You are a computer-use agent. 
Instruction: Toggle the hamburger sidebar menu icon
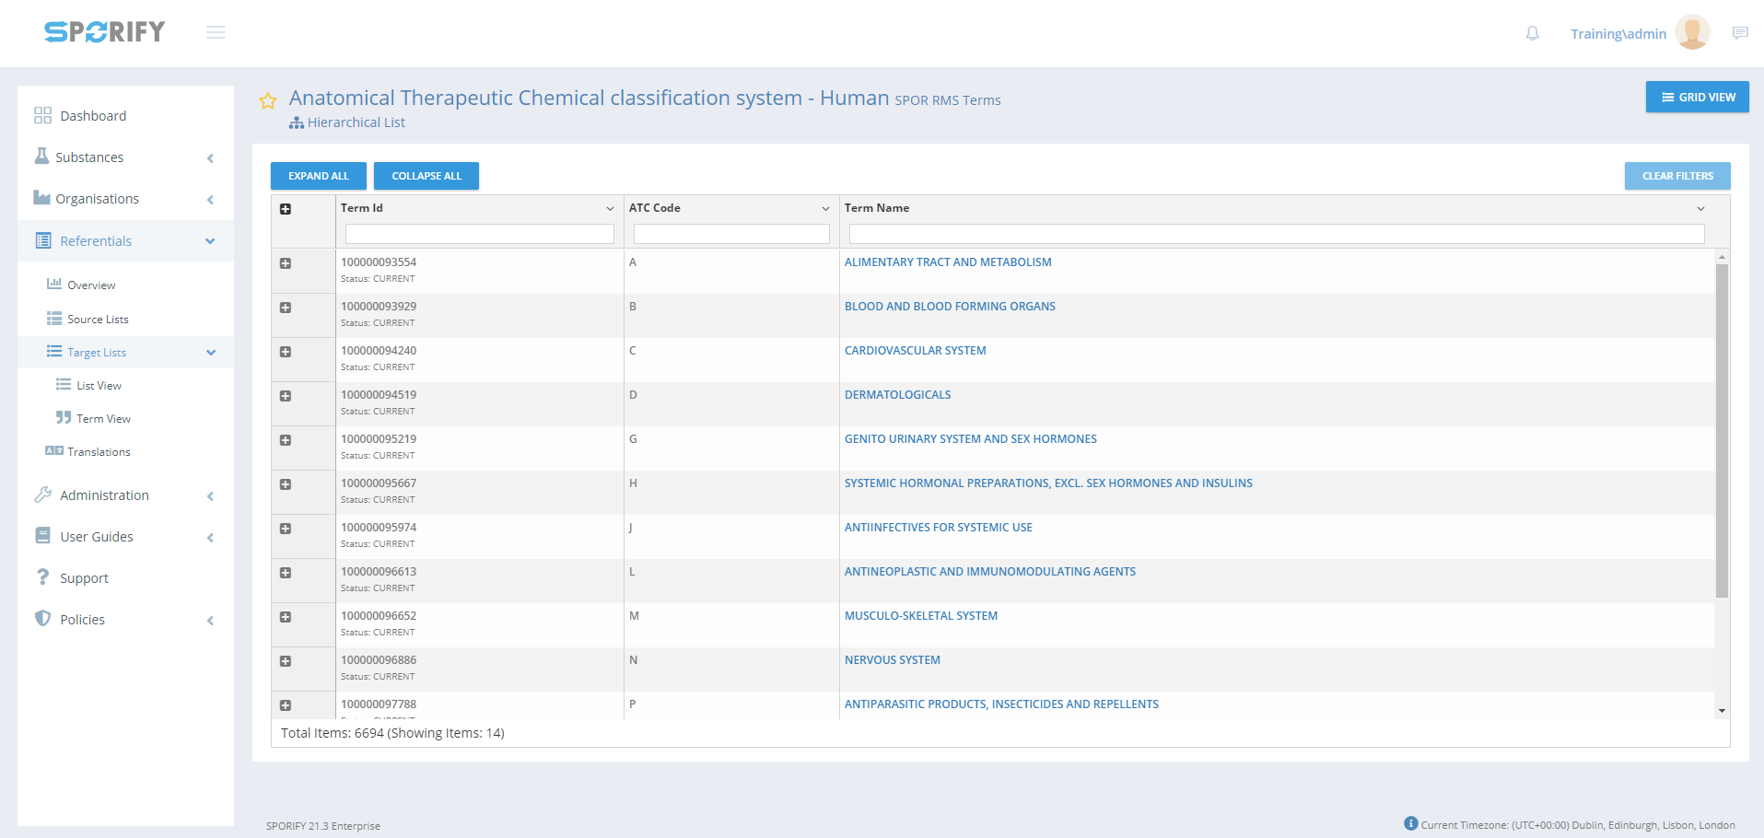click(x=216, y=33)
